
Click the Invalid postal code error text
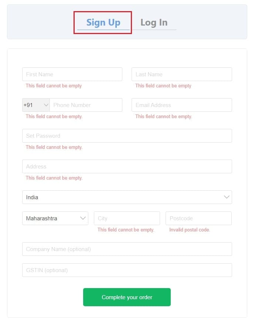click(x=190, y=230)
